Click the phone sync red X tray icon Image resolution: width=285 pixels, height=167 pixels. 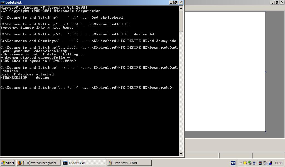point(260,163)
